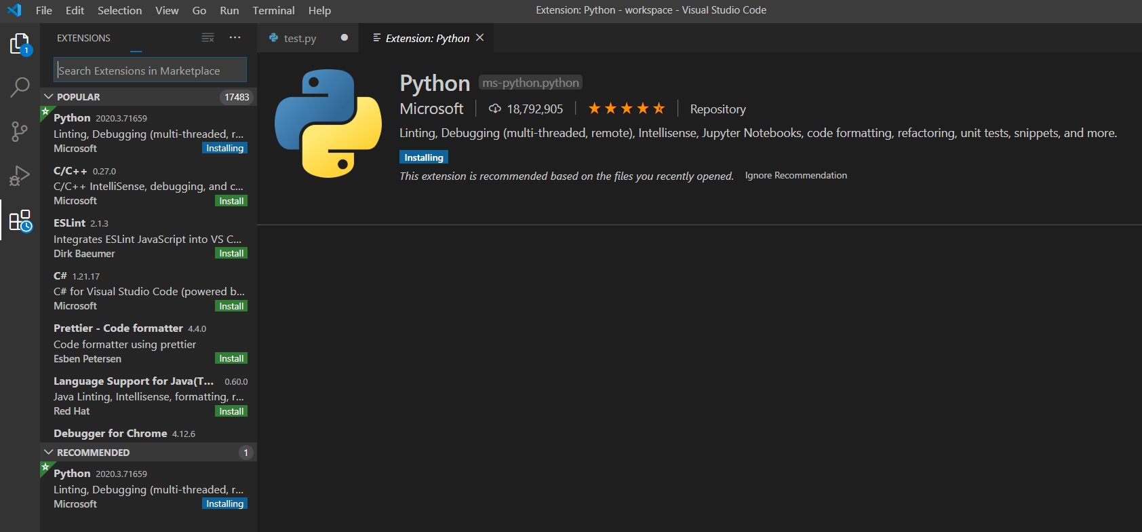Select Python in the POPULAR list

click(x=149, y=132)
